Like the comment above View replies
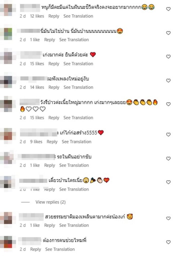The image size is (175, 256). pyautogui.click(x=168, y=182)
